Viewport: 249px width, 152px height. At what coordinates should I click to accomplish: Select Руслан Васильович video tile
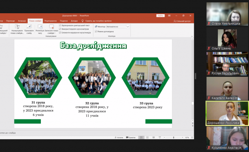click(227, 64)
